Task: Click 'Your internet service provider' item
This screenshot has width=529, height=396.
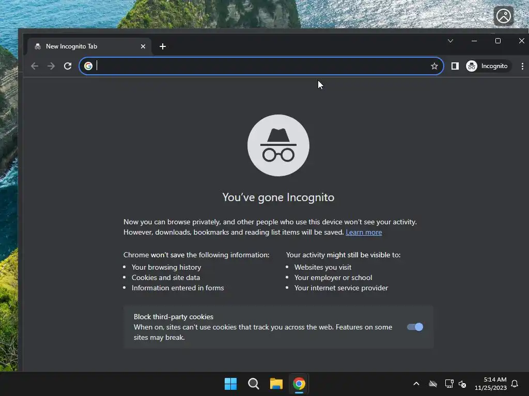Action: (341, 288)
